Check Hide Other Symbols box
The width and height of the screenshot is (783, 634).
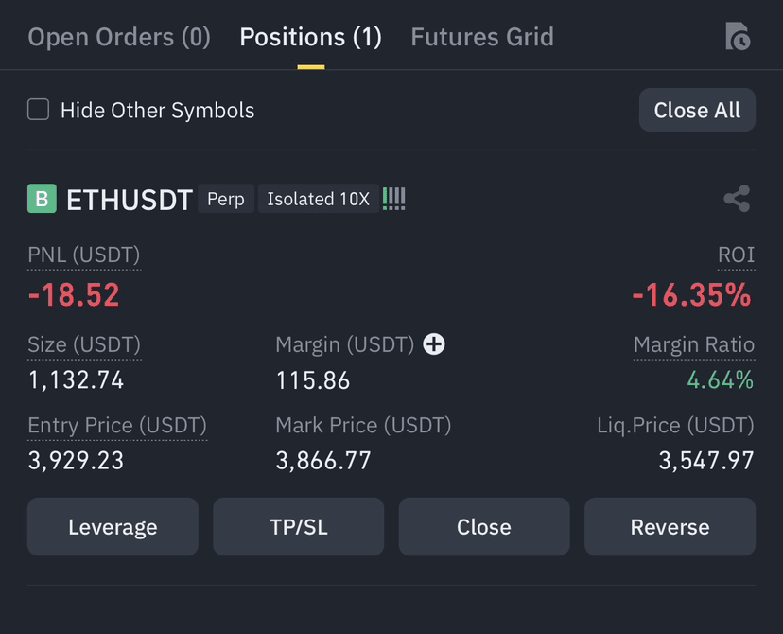coord(39,110)
